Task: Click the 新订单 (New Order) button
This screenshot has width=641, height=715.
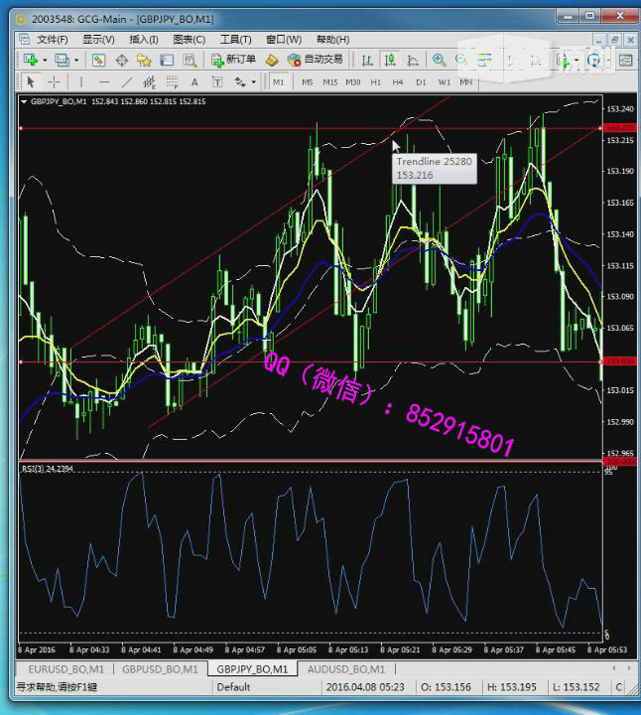Action: [x=234, y=60]
